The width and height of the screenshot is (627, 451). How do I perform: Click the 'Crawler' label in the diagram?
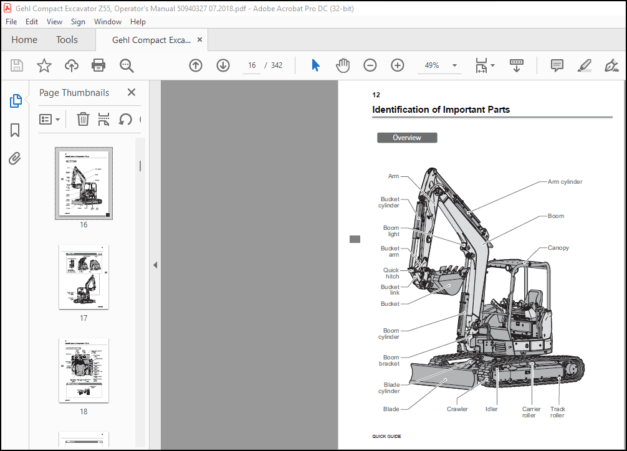pos(457,409)
